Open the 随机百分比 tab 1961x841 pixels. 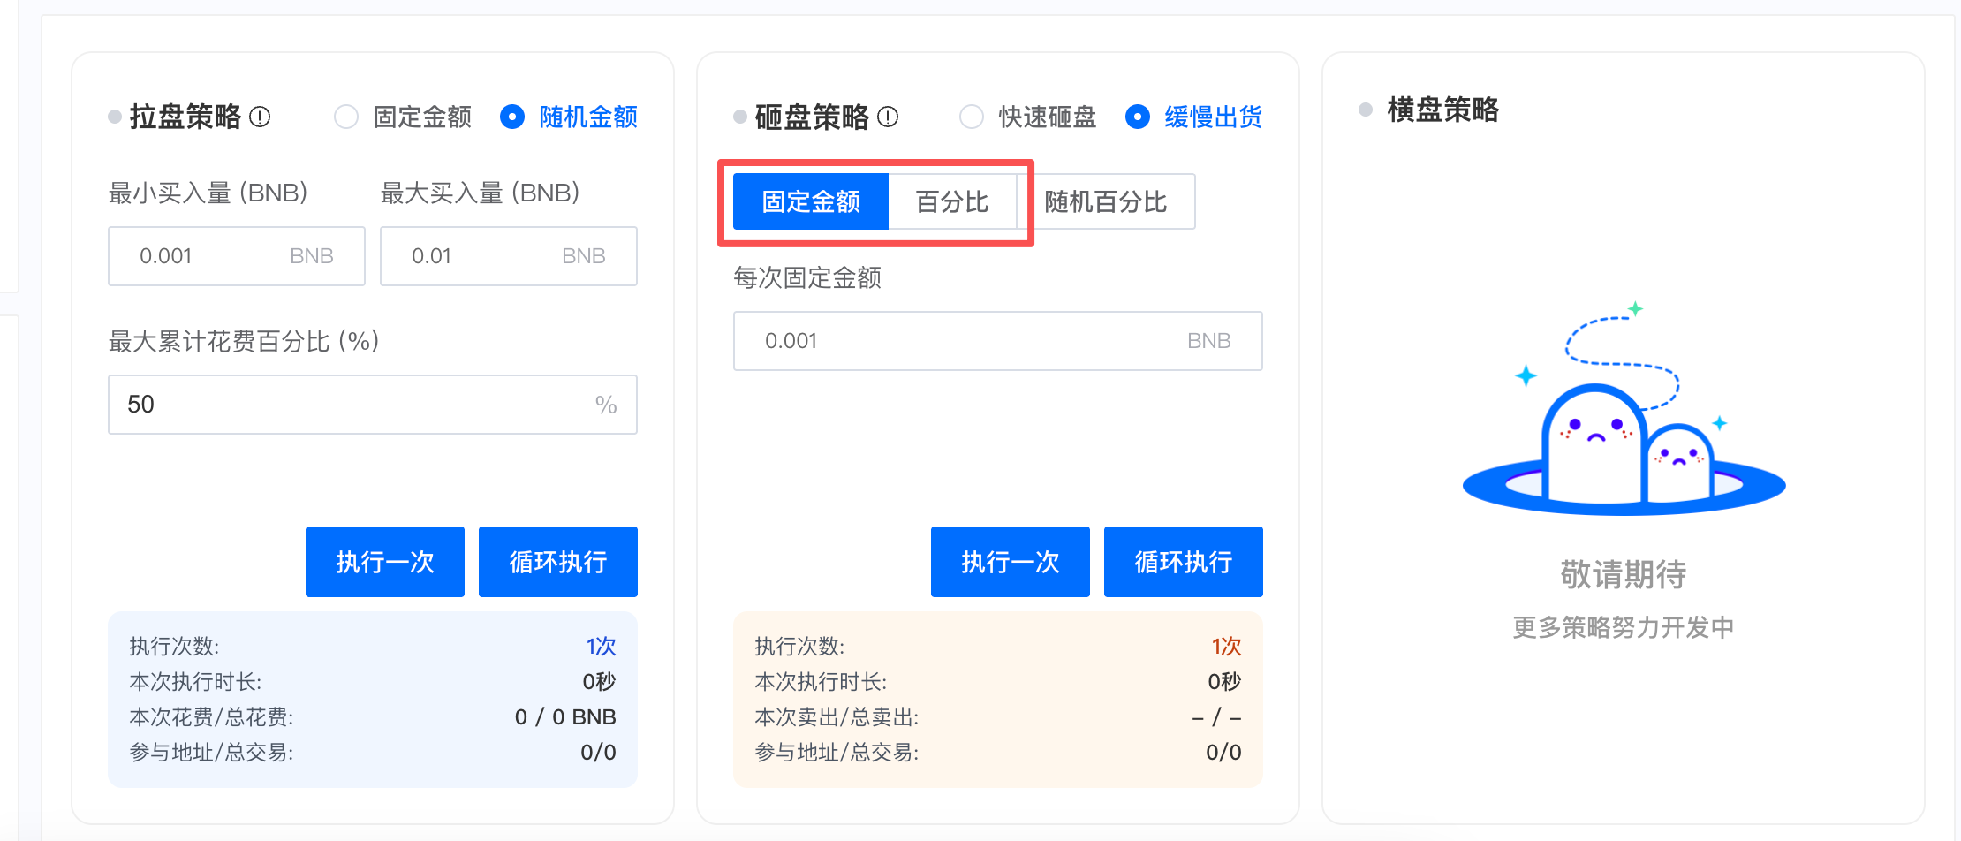[x=1106, y=201]
